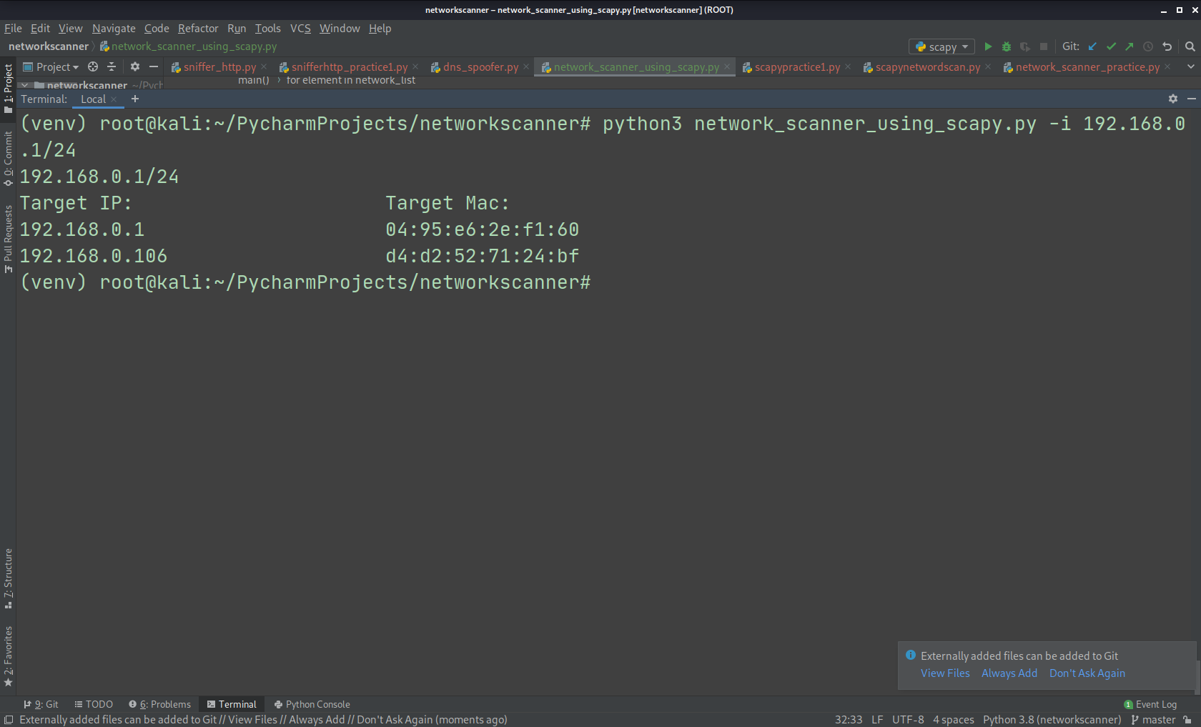Image resolution: width=1201 pixels, height=727 pixels.
Task: Update project via Git blue arrow
Action: pos(1092,46)
